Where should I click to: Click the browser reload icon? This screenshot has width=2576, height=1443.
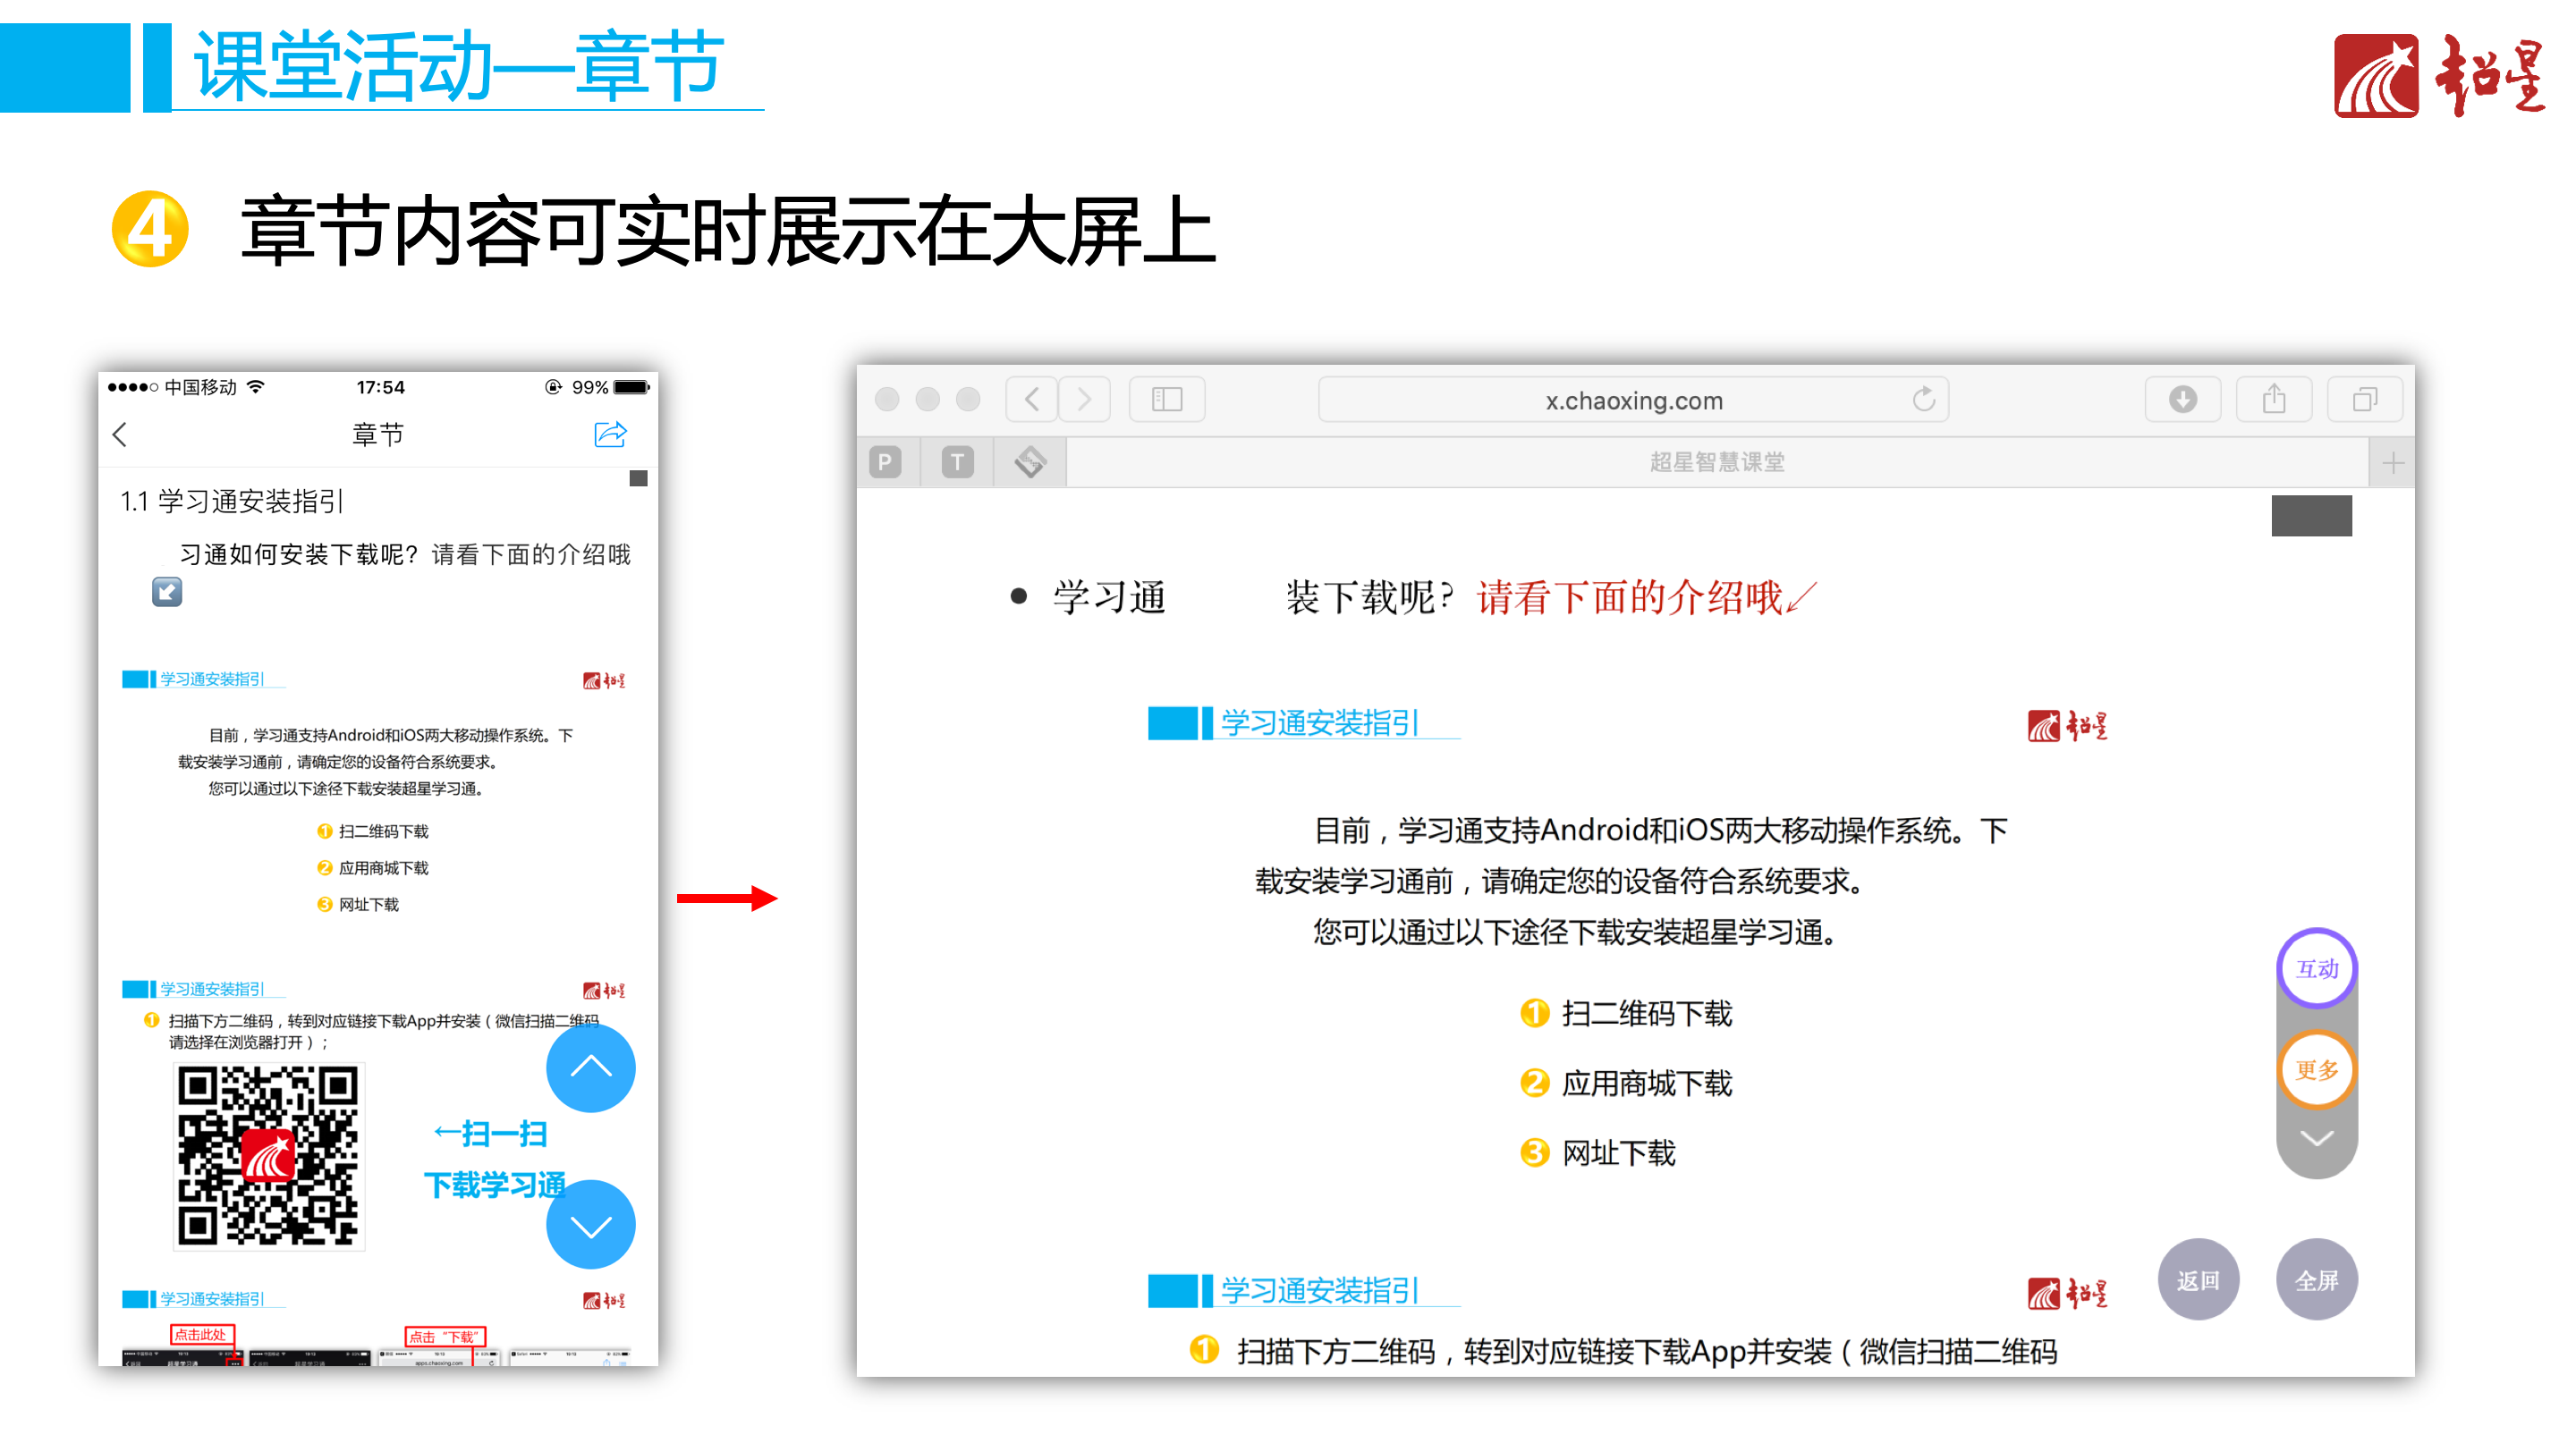(1922, 400)
